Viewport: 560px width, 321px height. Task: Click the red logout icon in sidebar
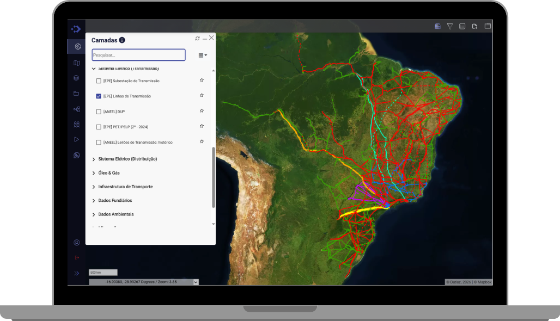point(76,257)
